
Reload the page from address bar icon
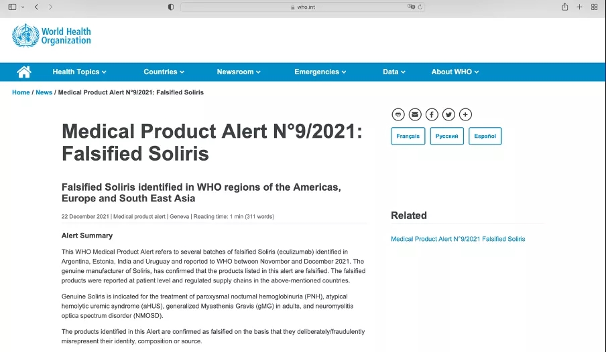(x=420, y=7)
